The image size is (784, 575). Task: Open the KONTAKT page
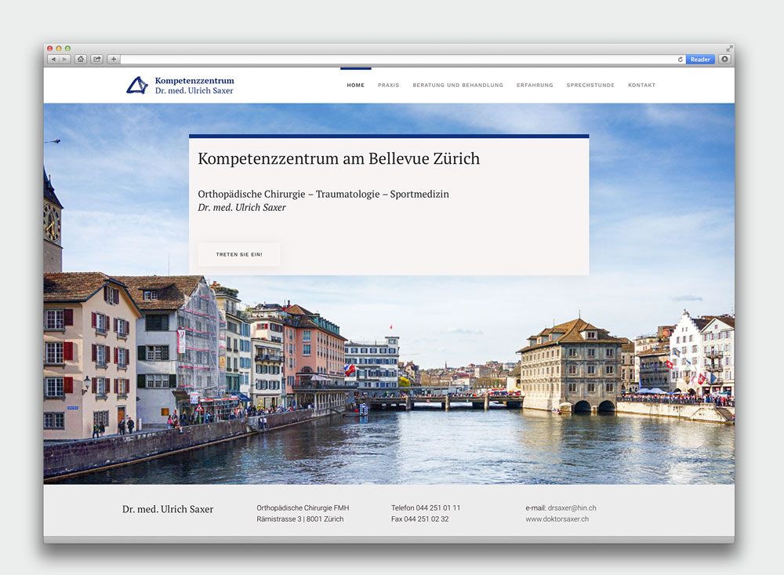click(641, 85)
